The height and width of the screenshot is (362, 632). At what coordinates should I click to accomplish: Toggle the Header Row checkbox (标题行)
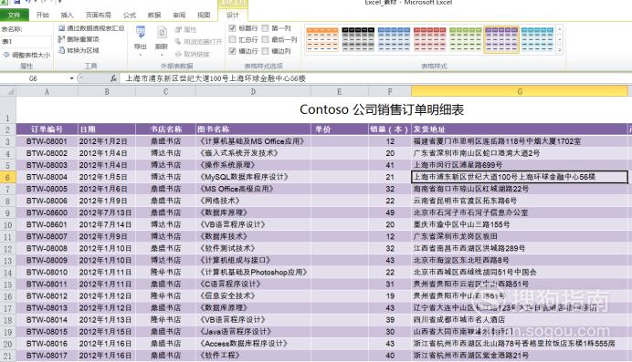coord(232,28)
